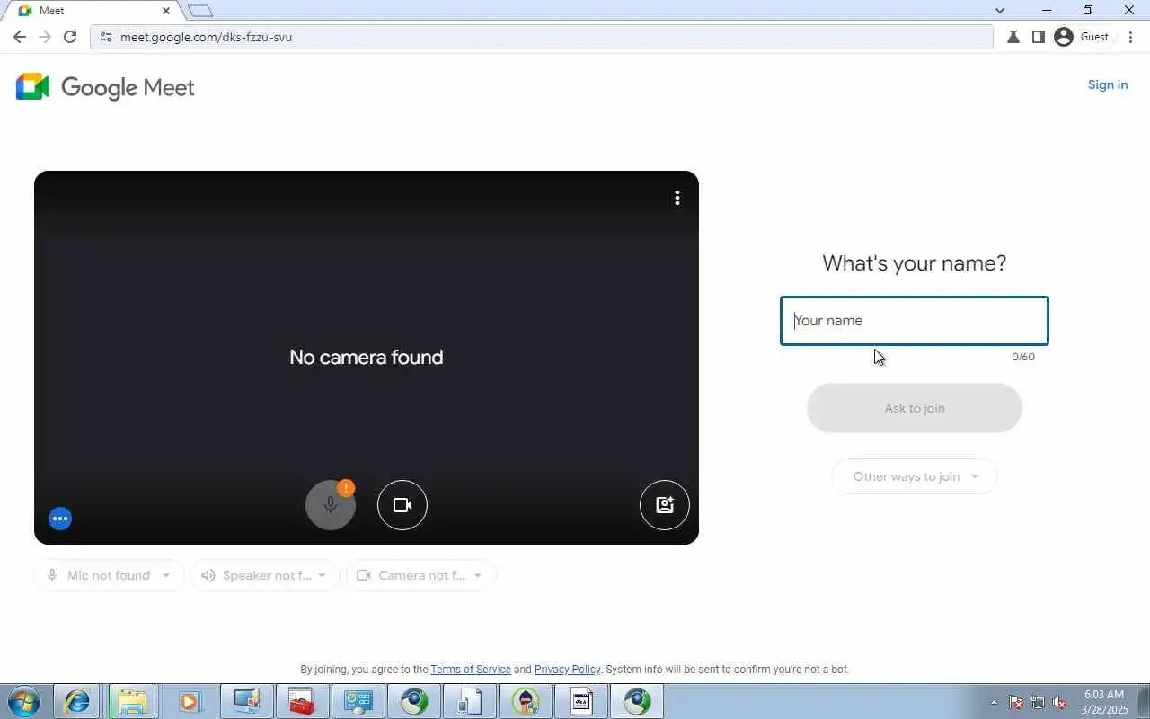Viewport: 1150px width, 719px height.
Task: Click the 'Ask to join' button
Action: point(915,408)
